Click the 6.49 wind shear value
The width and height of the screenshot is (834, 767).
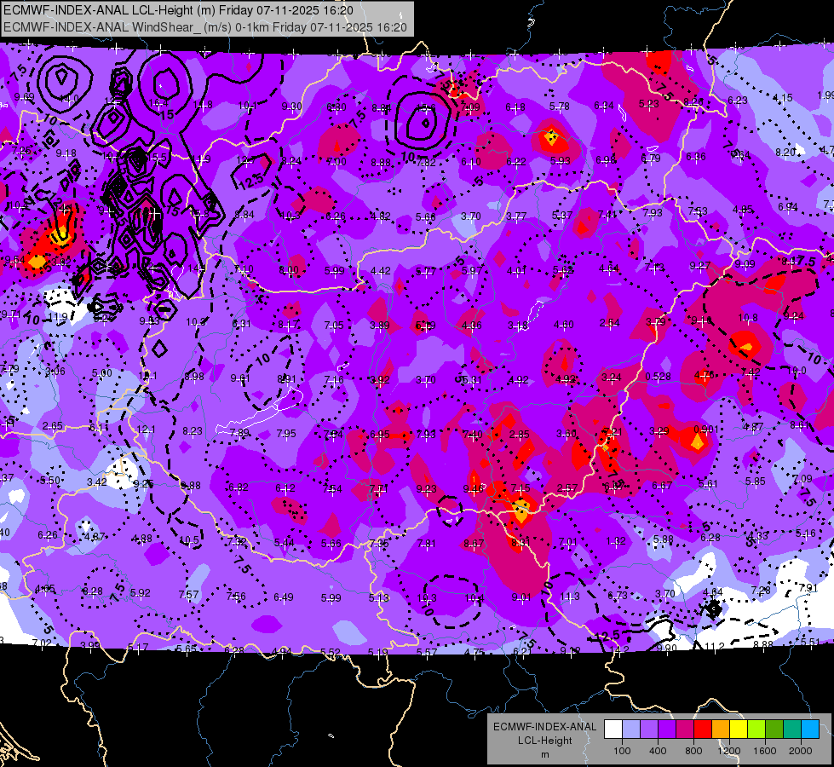click(283, 597)
